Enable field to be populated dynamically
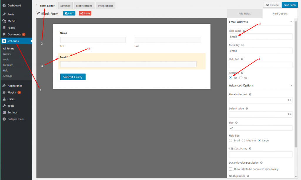301x180 pixels. 231,169
